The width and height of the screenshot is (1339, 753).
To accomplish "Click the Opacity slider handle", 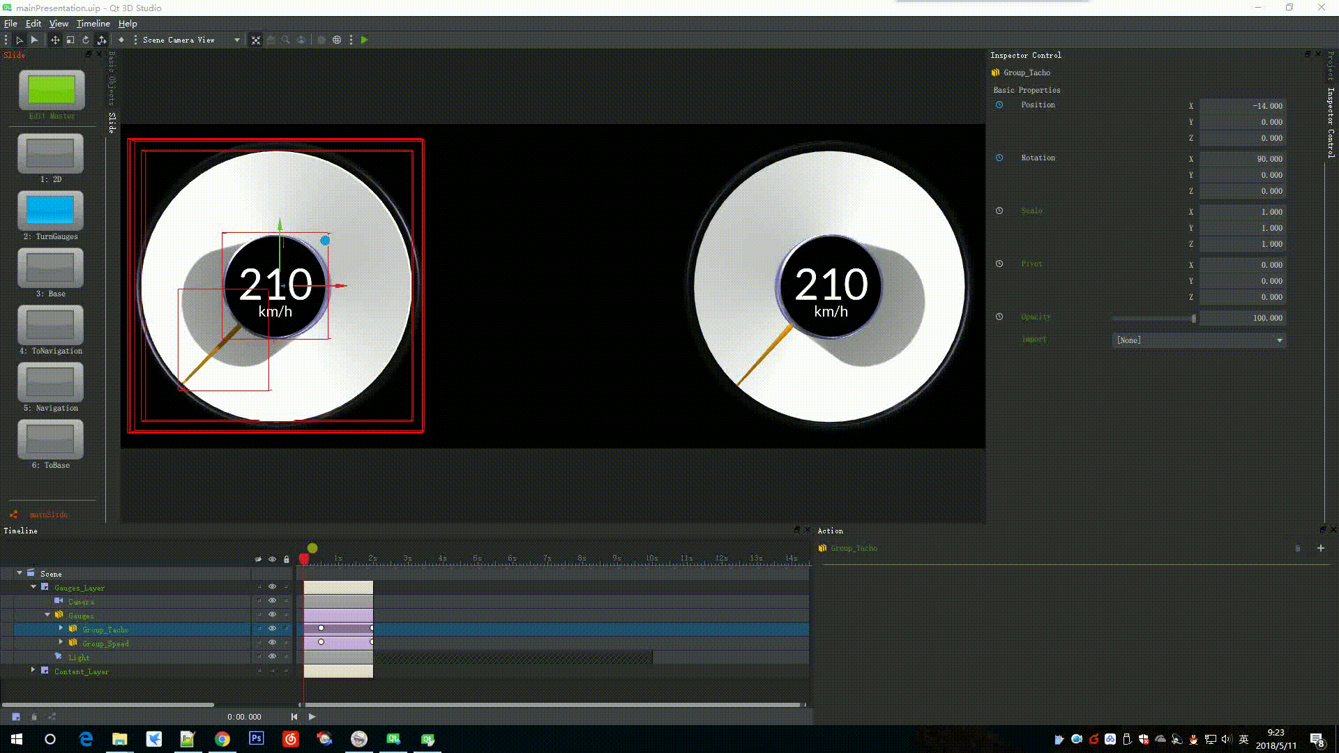I will [x=1194, y=318].
